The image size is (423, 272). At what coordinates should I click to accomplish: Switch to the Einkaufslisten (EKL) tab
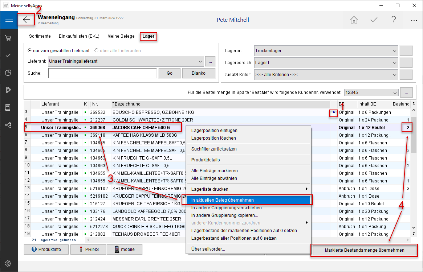[79, 36]
